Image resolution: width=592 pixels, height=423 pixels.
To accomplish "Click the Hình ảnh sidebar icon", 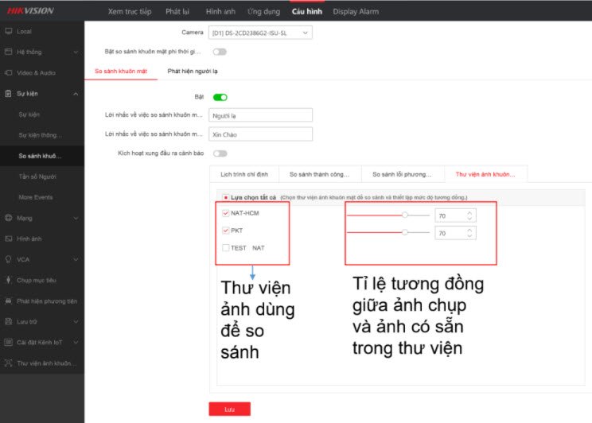I will (x=9, y=238).
